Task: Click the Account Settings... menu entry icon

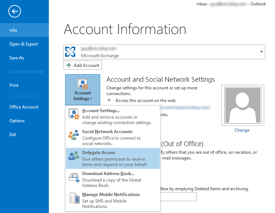Action: point(74,114)
